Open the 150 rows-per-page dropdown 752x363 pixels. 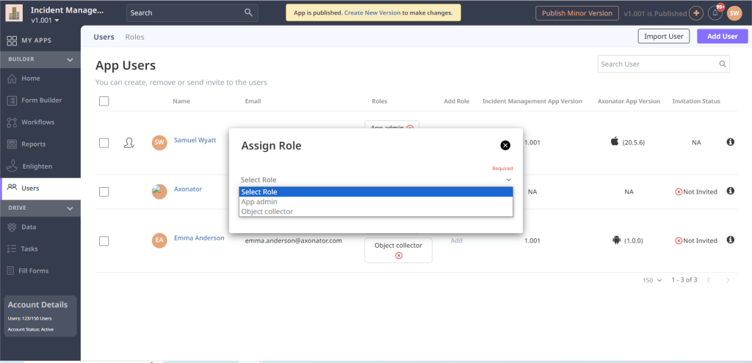652,280
